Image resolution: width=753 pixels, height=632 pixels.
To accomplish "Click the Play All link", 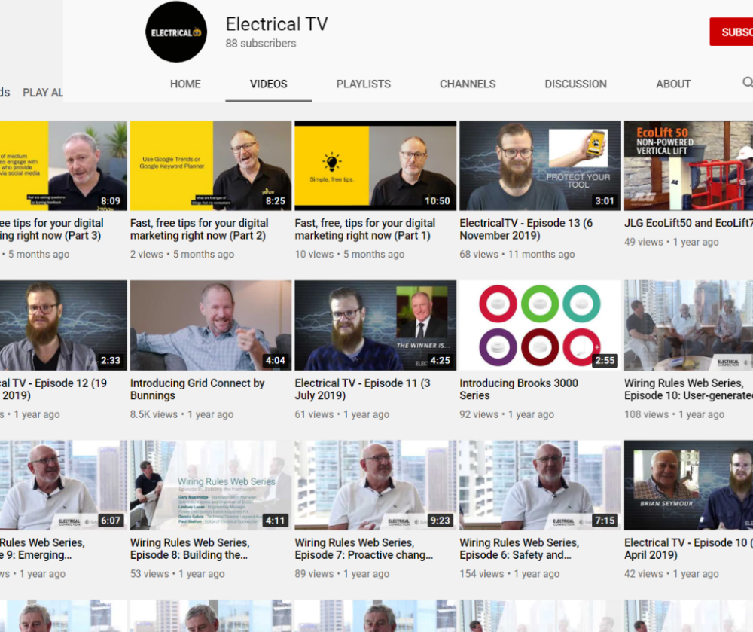I will pyautogui.click(x=43, y=92).
